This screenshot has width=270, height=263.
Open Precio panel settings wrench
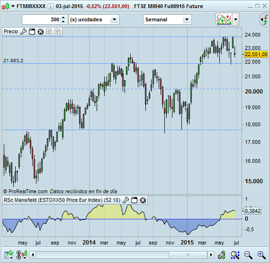(x=23, y=32)
